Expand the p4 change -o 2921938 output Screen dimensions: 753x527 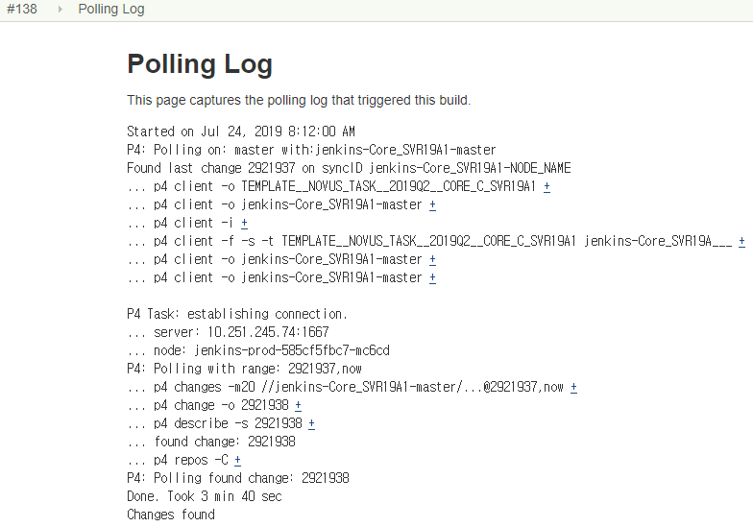pos(298,405)
